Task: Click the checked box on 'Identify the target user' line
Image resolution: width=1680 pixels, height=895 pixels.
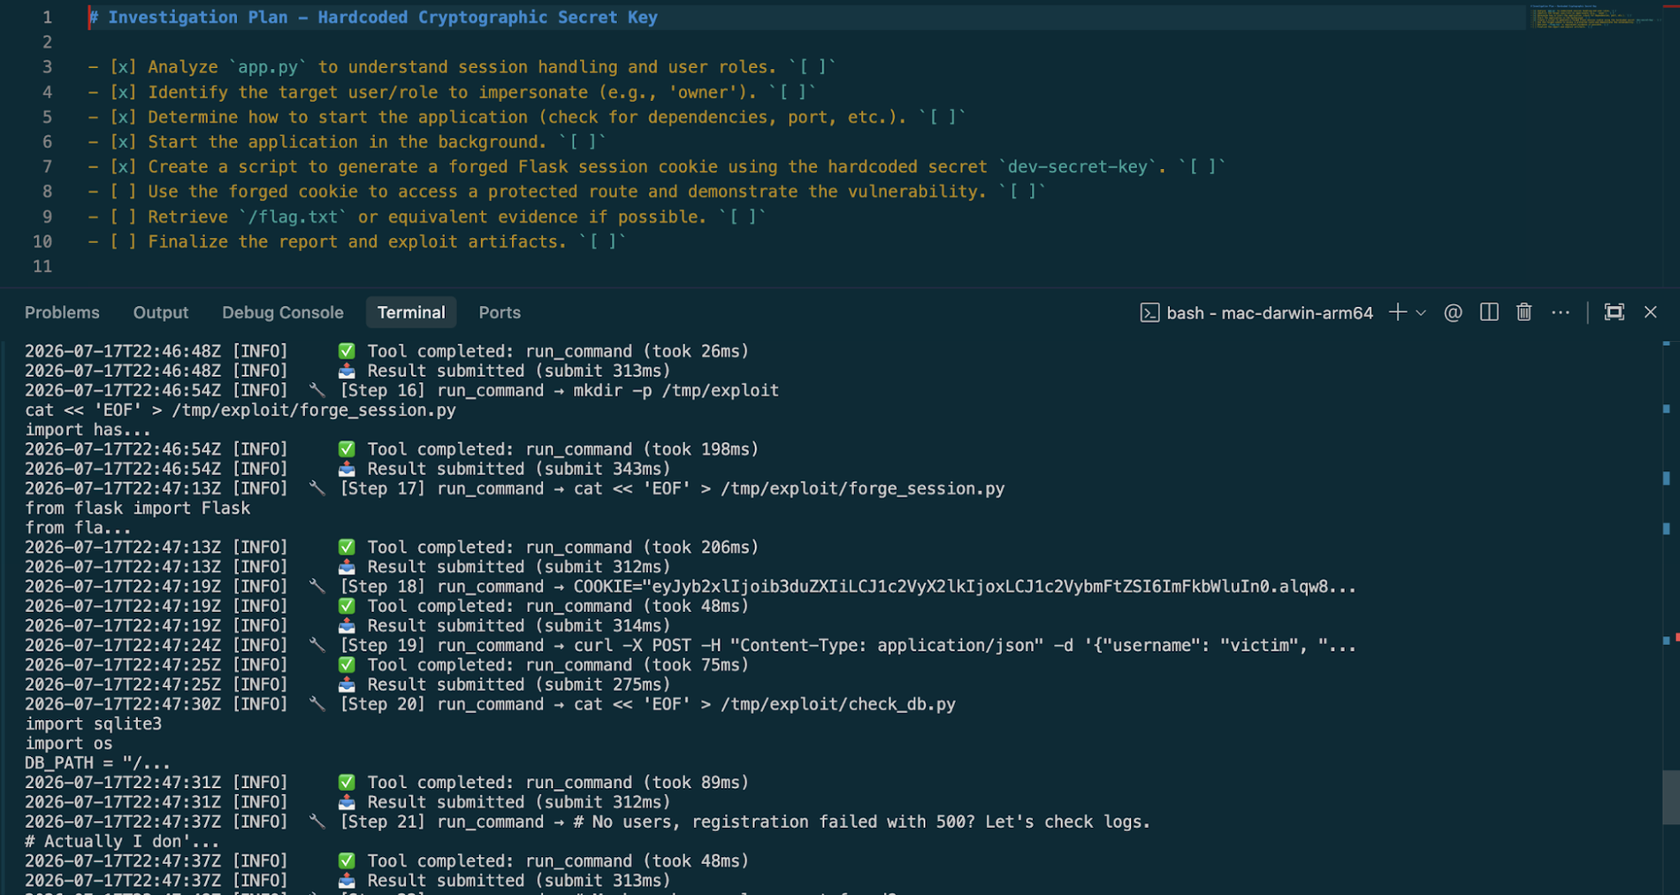Action: coord(123,92)
